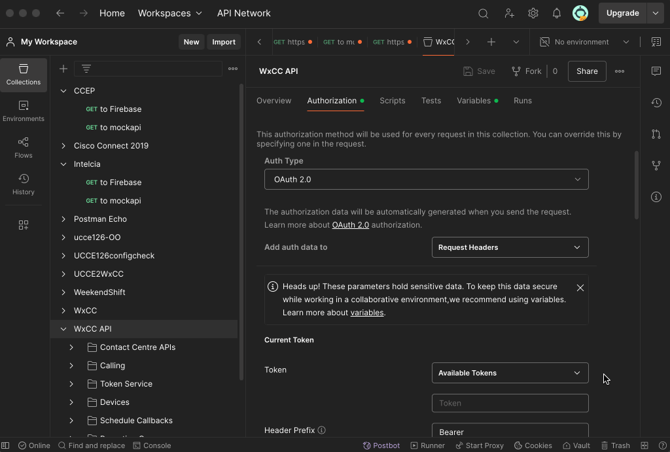Open the History sidebar panel
Screen dimensions: 670x452
click(24, 184)
